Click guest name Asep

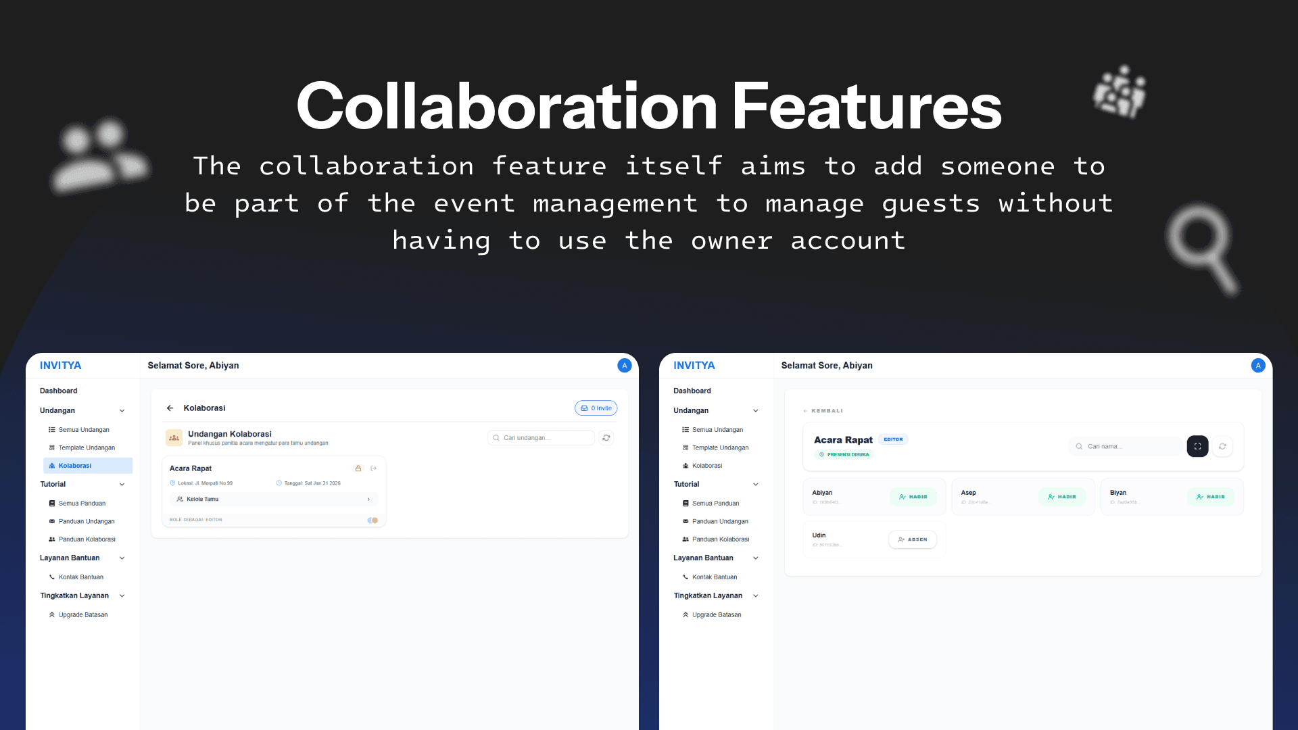[968, 493]
